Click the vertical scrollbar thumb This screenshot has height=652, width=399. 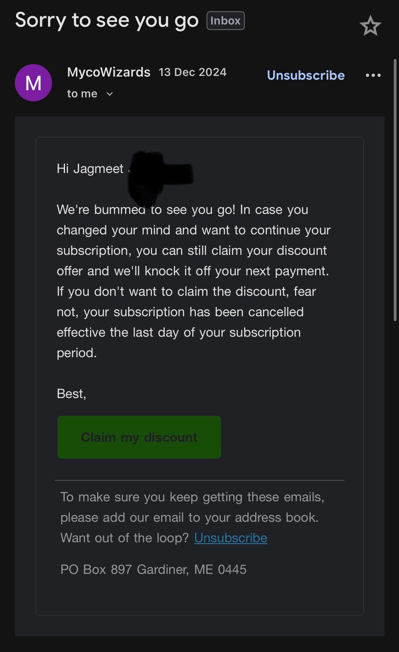395,190
